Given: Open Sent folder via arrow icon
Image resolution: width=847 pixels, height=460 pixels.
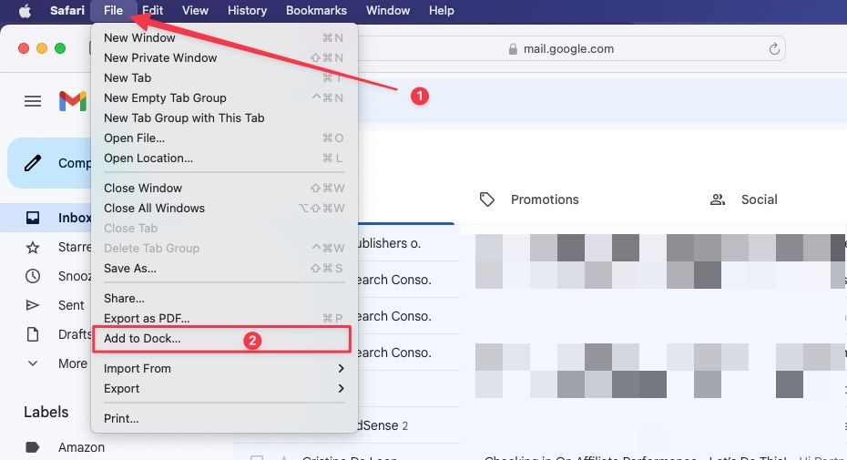Looking at the screenshot, I should click(33, 305).
